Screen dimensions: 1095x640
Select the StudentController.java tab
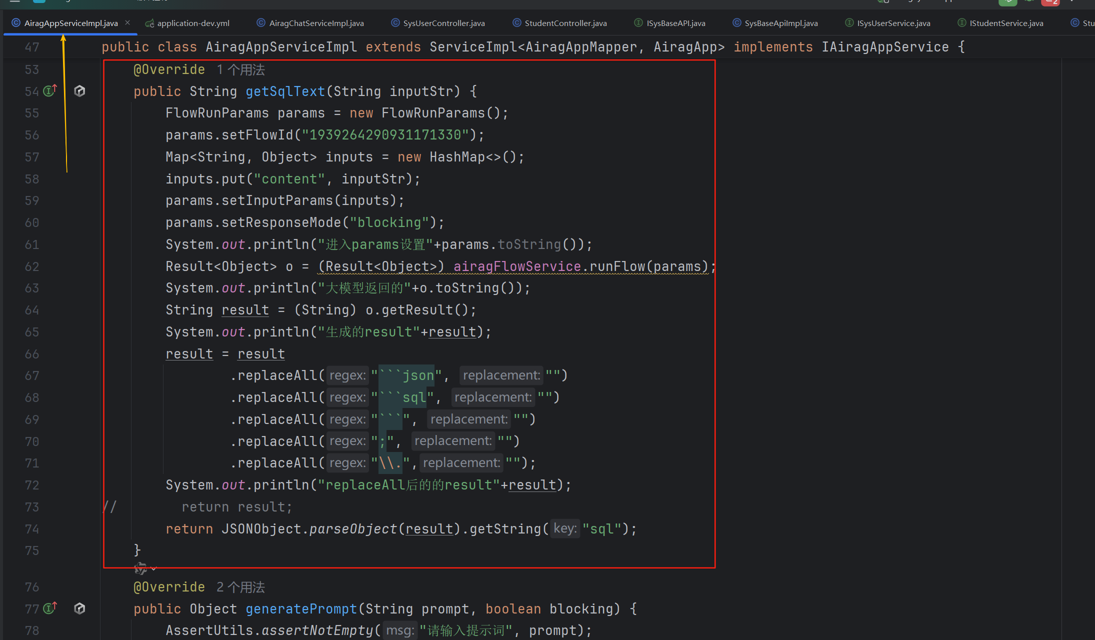[x=560, y=23]
